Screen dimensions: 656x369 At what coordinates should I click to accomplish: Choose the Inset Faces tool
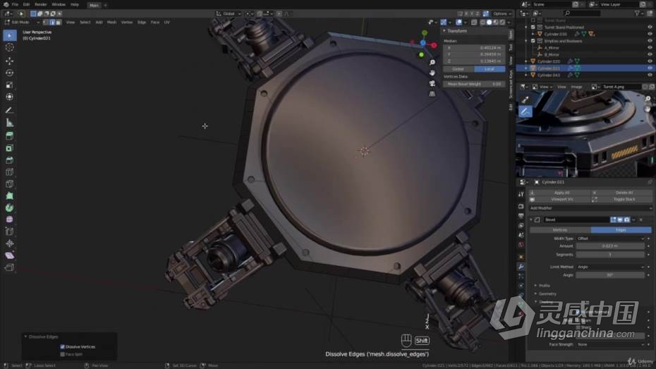coord(10,148)
